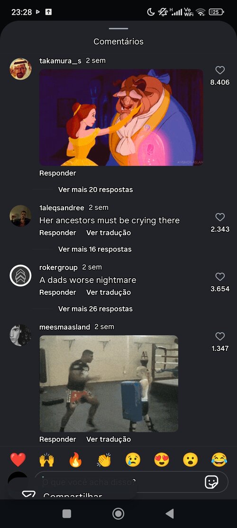Like meesmaasland's boxing GIF comment

[220, 336]
